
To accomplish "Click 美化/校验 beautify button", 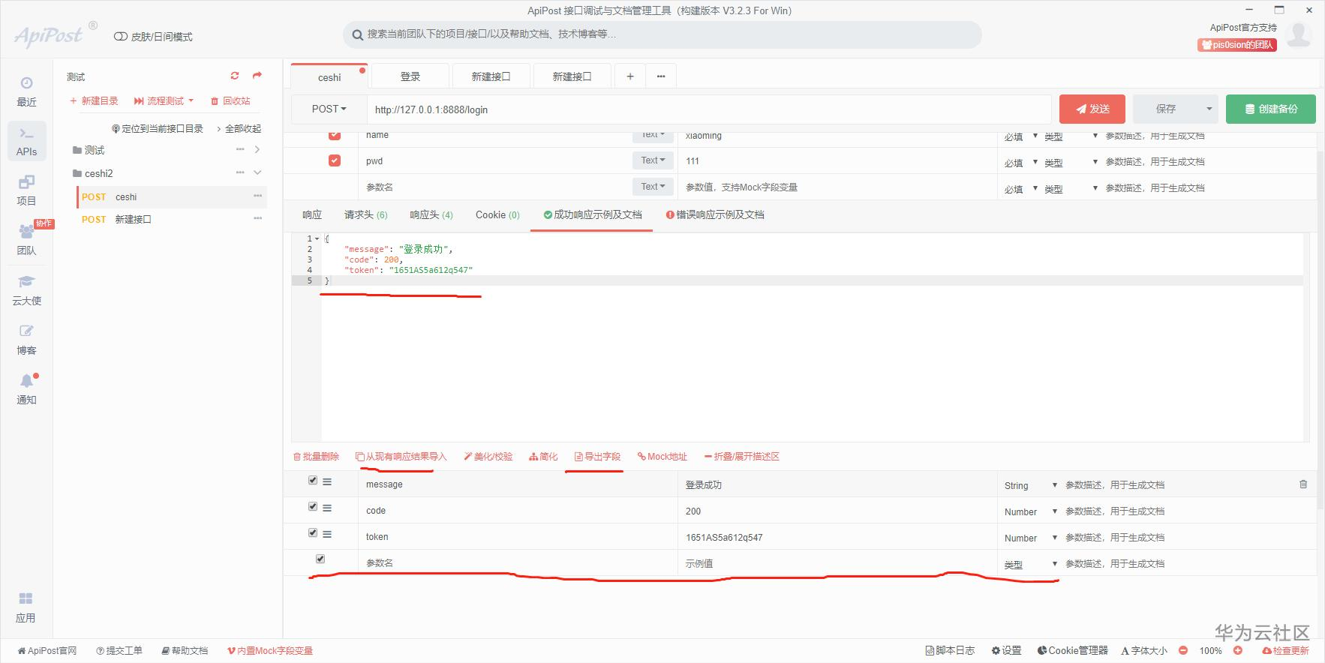I will (488, 456).
